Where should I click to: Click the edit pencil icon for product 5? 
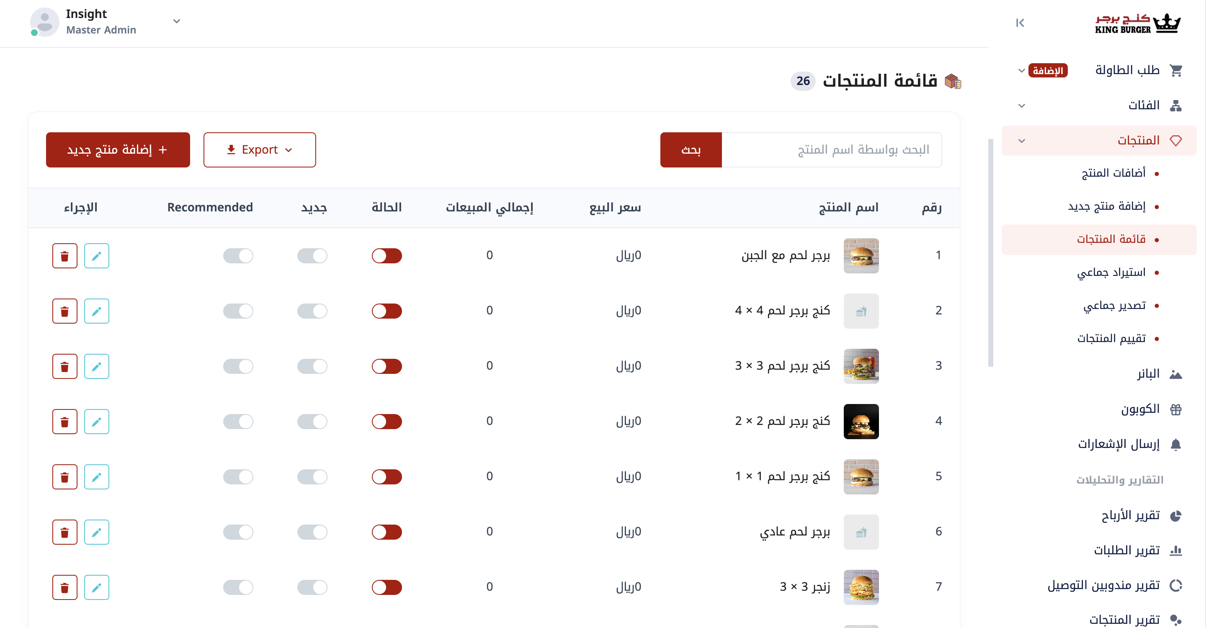pos(96,476)
